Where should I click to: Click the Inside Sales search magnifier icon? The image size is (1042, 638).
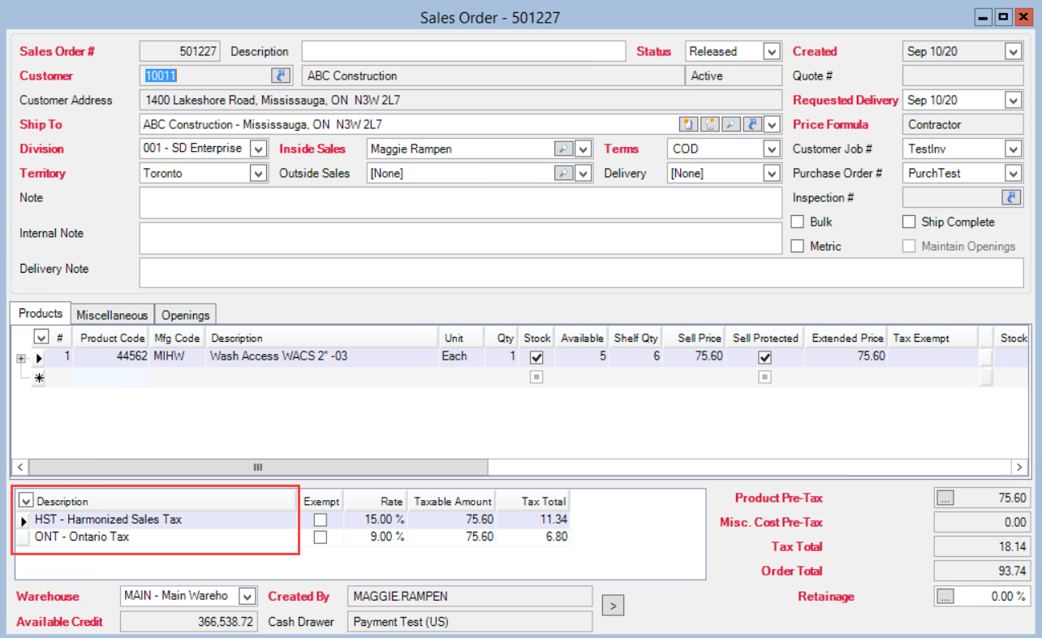pyautogui.click(x=563, y=149)
